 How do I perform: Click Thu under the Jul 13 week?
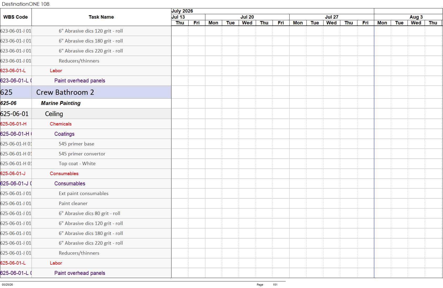click(180, 23)
